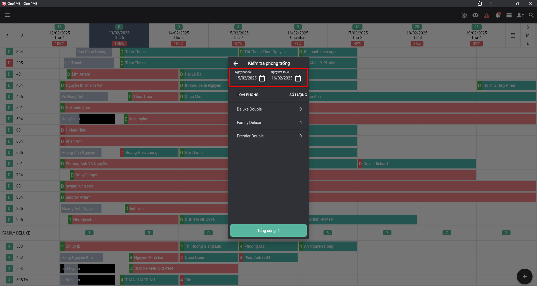Select the Premier Double room type row
537x286 pixels.
coord(268,136)
